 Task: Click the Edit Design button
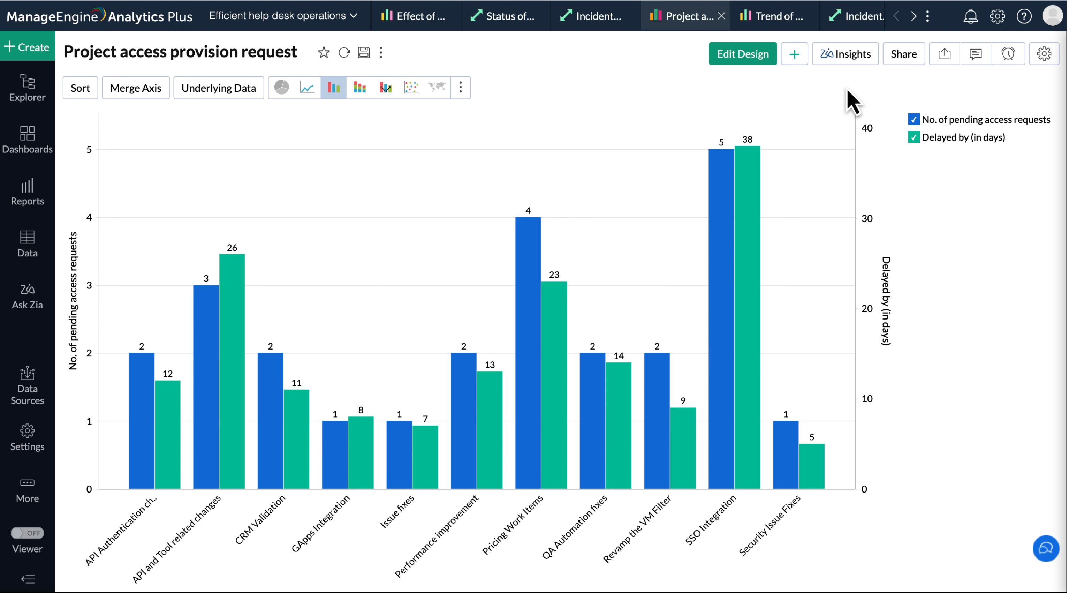point(743,54)
